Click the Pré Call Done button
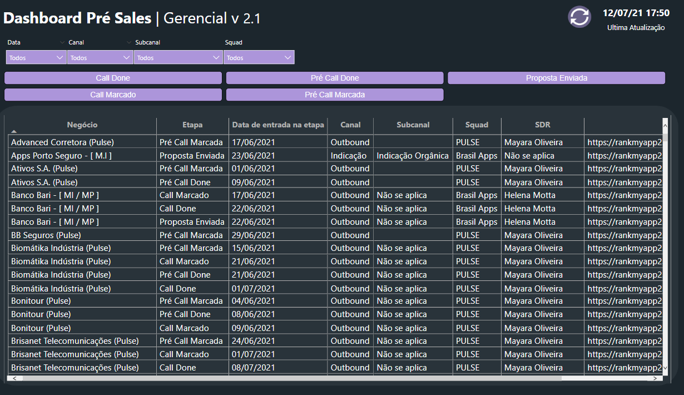Image resolution: width=684 pixels, height=395 pixels. coord(335,78)
